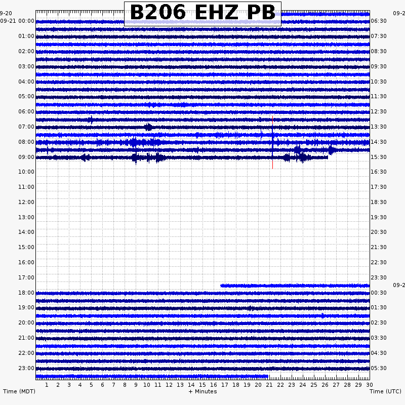Click the 05:30 UTC time label

click(379, 369)
